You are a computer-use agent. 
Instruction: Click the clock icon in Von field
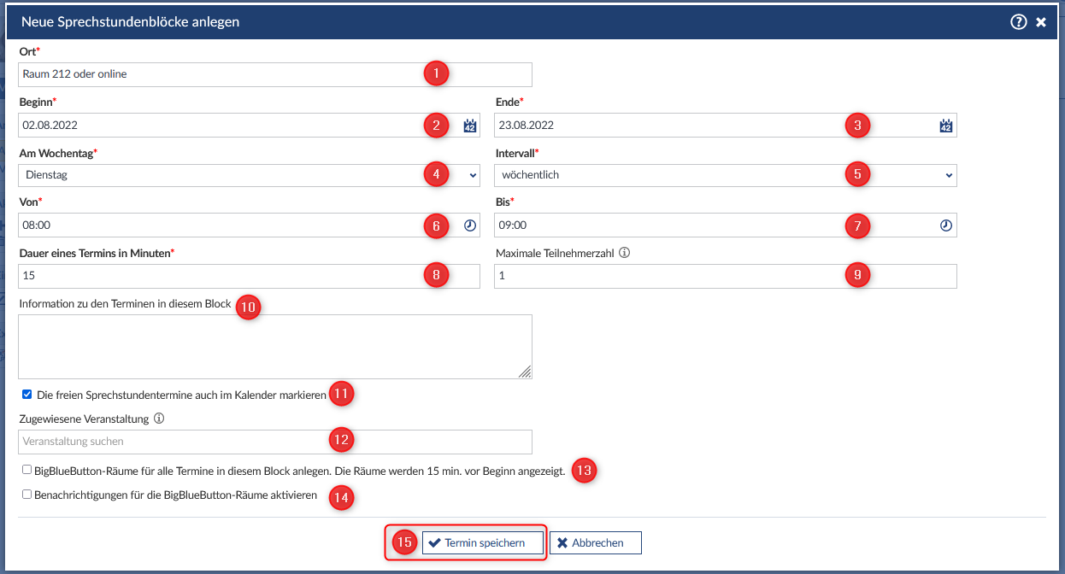click(x=469, y=225)
